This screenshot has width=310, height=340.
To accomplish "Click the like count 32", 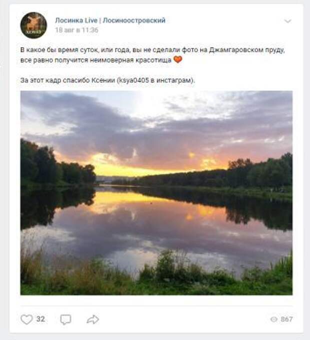I will (40, 319).
